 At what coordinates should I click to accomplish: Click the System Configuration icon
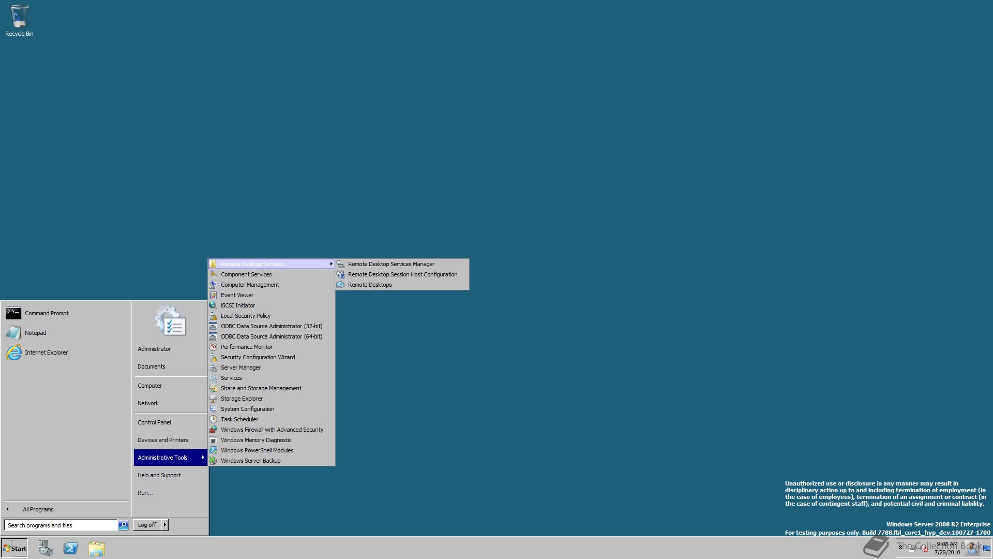[213, 409]
